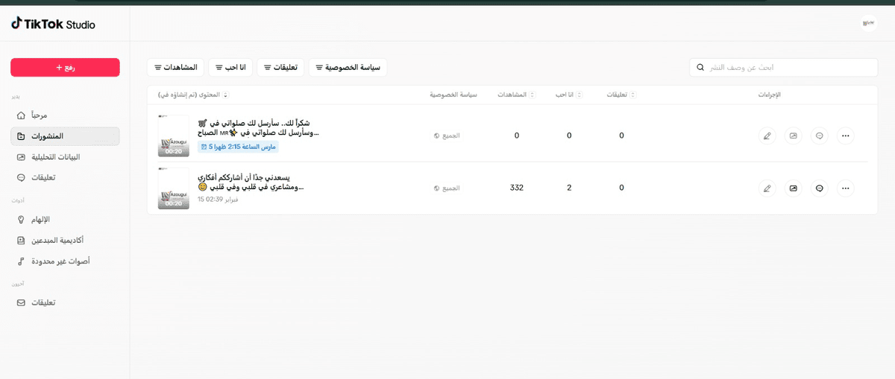895x379 pixels.
Task: Open the تعليقات comments filter dropdown
Action: (x=280, y=68)
